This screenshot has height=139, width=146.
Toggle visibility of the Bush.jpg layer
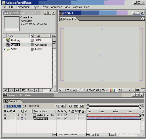coord(5,119)
